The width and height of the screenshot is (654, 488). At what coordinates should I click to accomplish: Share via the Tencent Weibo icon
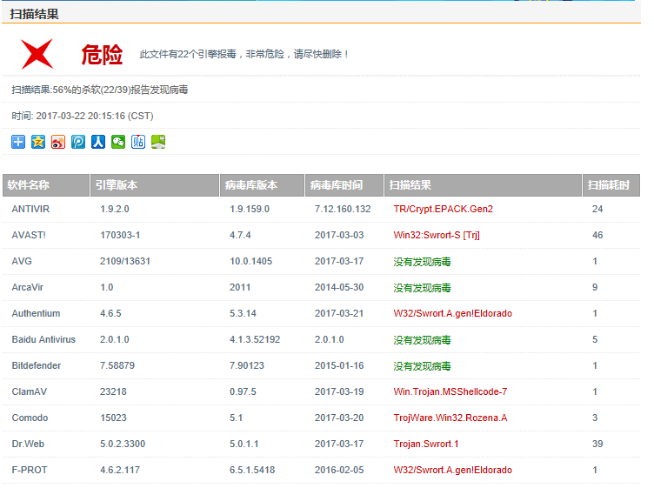pos(78,142)
